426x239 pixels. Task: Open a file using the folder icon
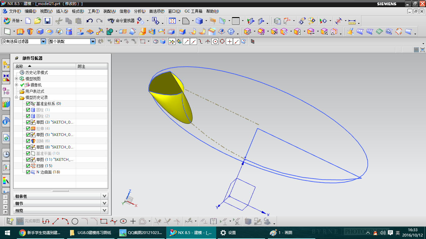[x=37, y=21]
